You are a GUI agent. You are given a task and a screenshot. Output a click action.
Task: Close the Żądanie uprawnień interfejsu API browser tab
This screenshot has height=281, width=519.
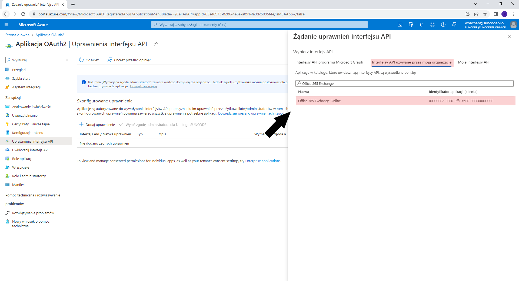tap(63, 5)
